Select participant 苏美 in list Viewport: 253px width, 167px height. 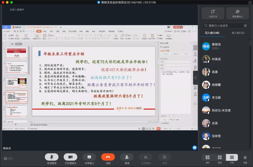pyautogui.click(x=225, y=123)
